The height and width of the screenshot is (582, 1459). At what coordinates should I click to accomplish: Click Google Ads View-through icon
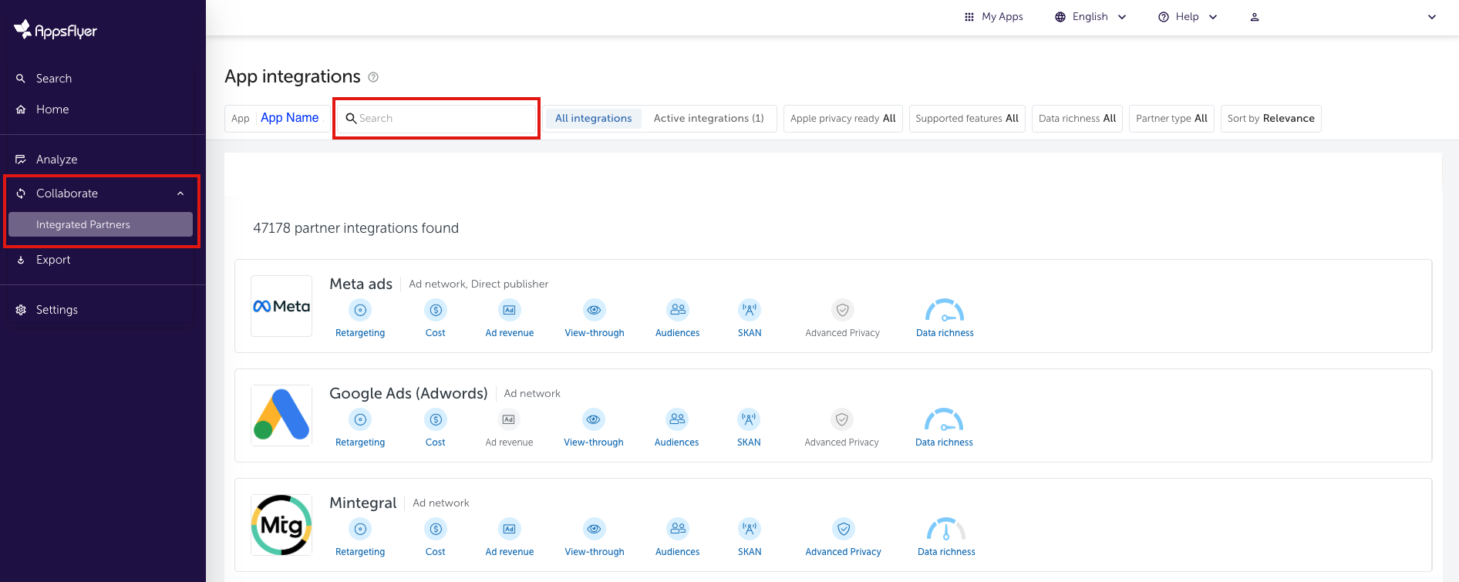pyautogui.click(x=594, y=419)
